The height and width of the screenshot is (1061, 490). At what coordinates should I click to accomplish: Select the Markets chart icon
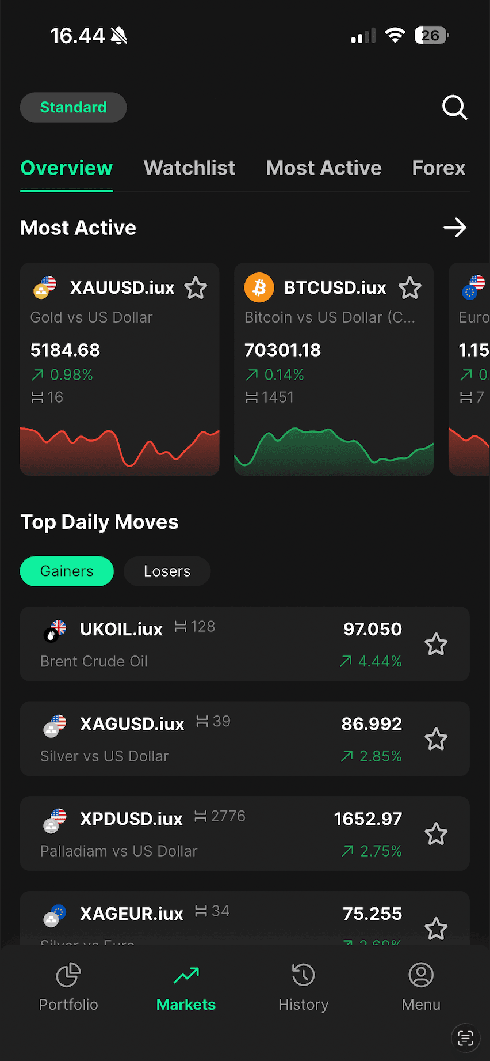(186, 975)
